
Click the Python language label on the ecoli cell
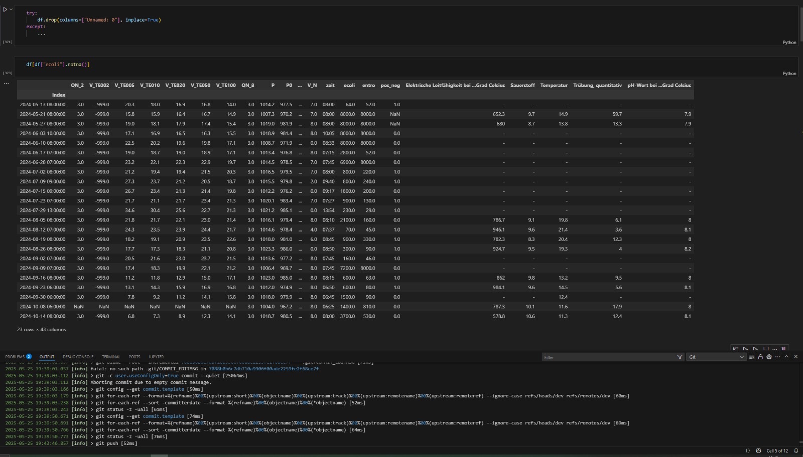789,73
